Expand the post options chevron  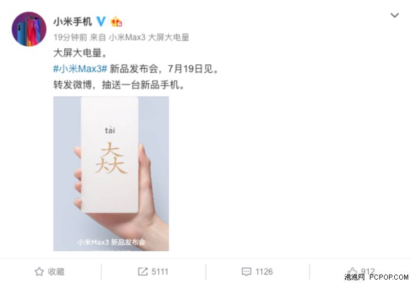tap(395, 15)
